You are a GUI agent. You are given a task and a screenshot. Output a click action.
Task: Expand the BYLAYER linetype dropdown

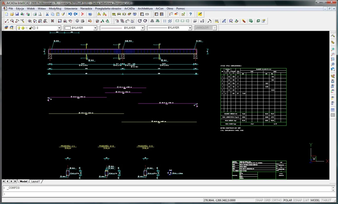click(143, 28)
